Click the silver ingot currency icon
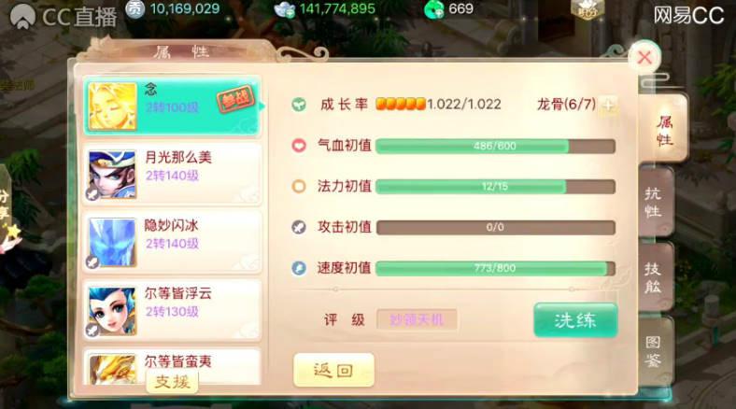Image resolution: width=736 pixels, height=409 pixels. coord(285,9)
